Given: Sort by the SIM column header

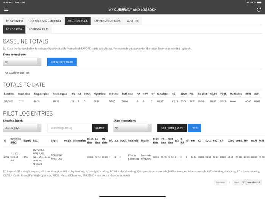Looking at the screenshot, I should coord(193,141).
